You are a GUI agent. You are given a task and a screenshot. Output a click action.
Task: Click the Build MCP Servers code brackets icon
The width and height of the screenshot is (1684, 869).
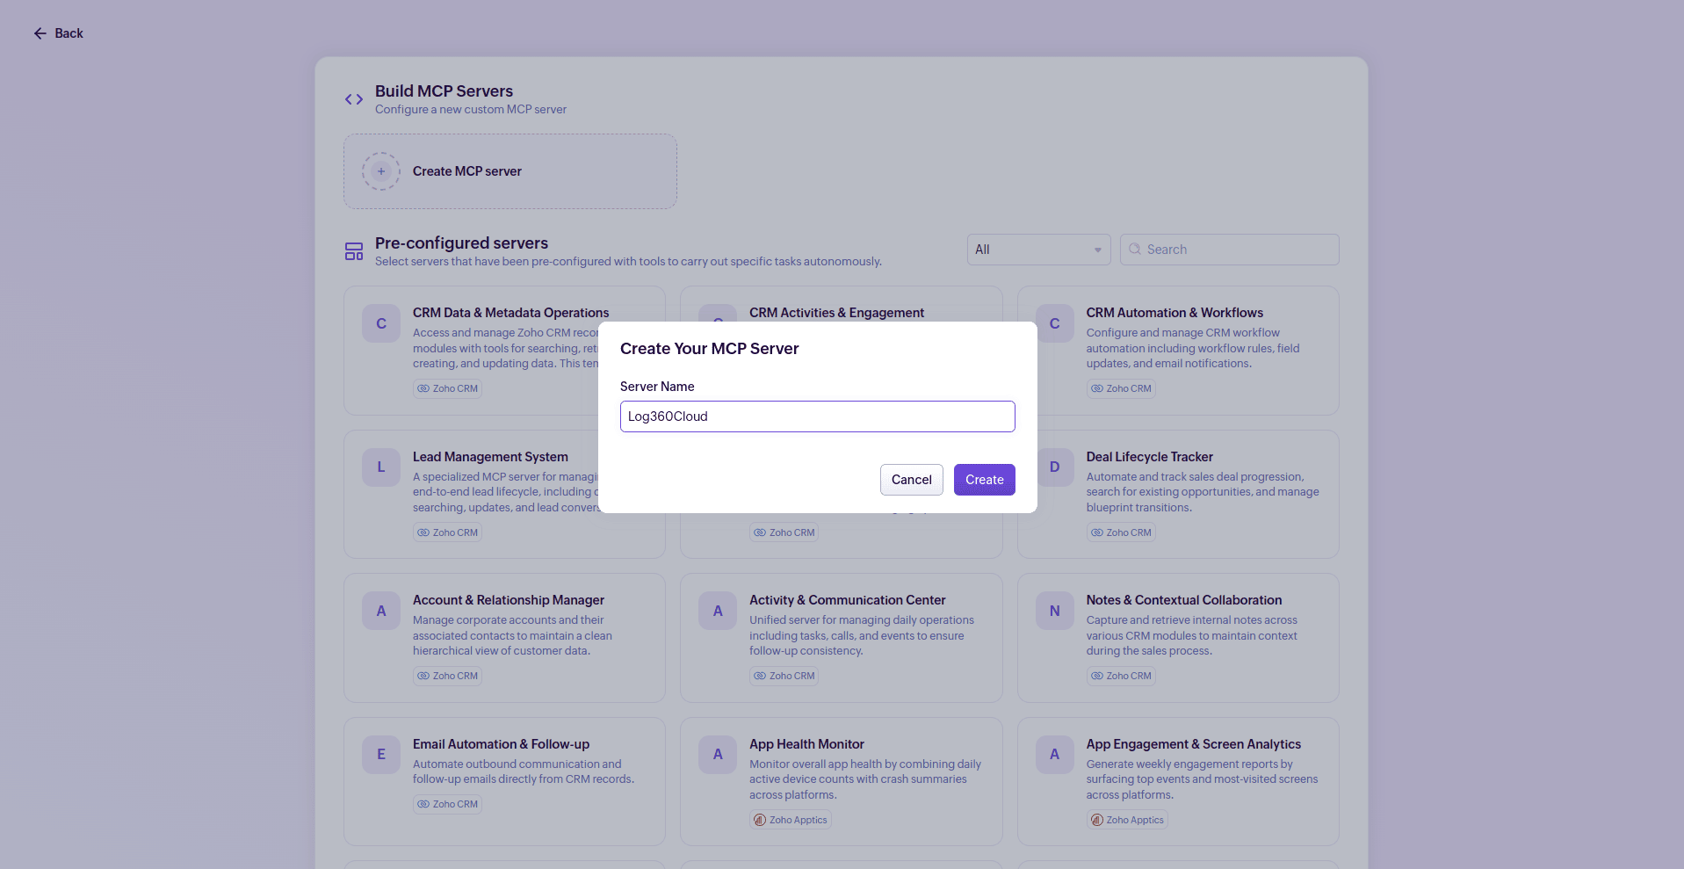coord(354,99)
